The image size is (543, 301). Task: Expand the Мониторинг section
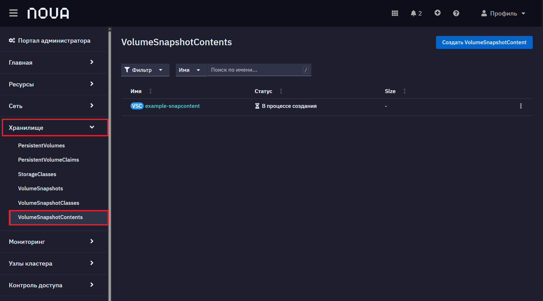pyautogui.click(x=54, y=242)
